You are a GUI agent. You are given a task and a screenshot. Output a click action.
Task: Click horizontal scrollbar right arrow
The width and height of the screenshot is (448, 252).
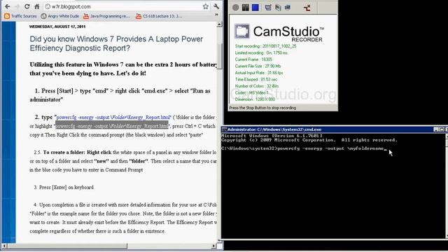[213, 246]
